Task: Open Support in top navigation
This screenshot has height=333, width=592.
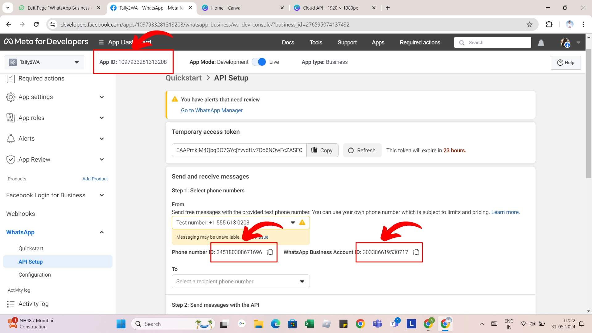Action: (x=347, y=43)
